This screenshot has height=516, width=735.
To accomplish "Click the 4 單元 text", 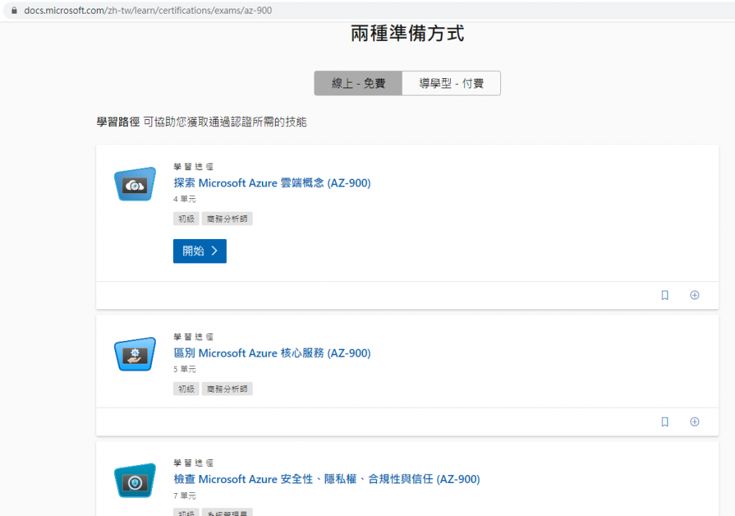I will [x=184, y=200].
